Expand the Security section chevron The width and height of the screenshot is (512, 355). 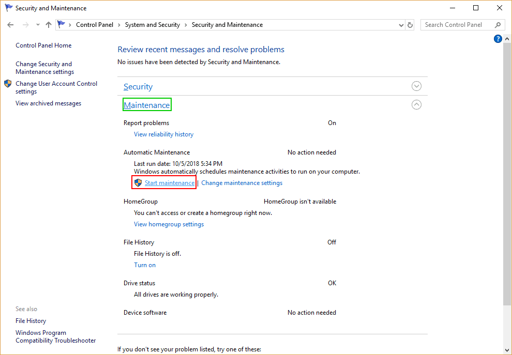tap(416, 86)
